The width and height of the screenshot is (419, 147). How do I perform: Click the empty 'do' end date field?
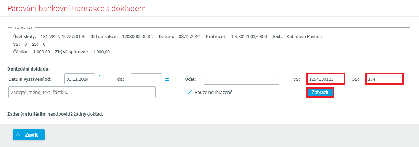(146, 79)
